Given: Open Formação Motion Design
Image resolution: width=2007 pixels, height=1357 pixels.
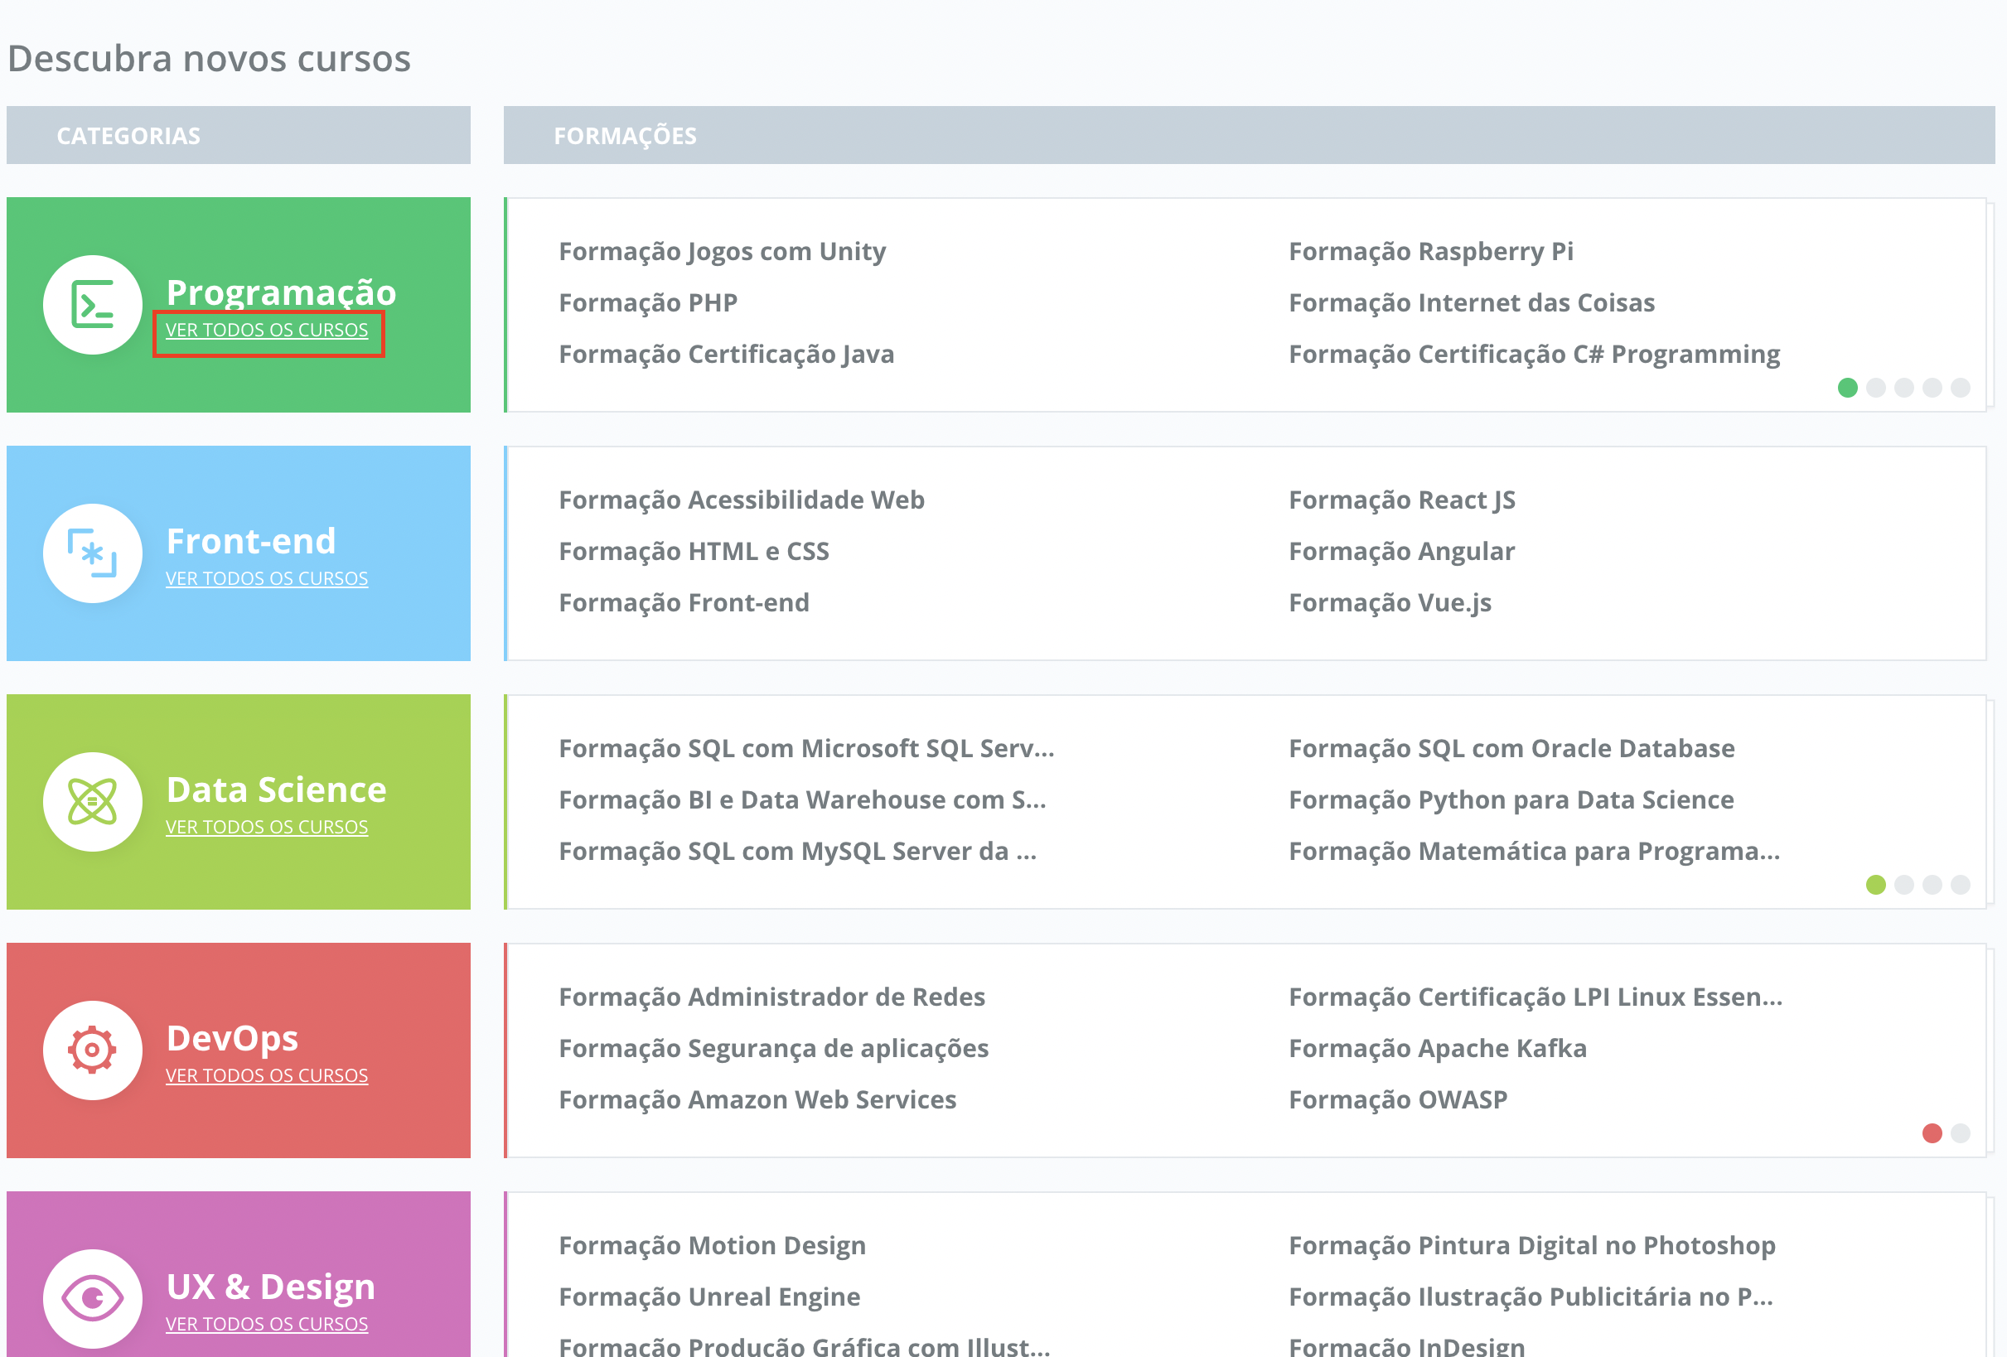Looking at the screenshot, I should pos(713,1246).
